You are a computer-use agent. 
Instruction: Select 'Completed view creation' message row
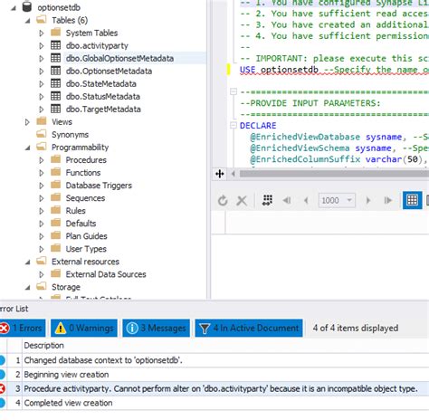point(214,403)
